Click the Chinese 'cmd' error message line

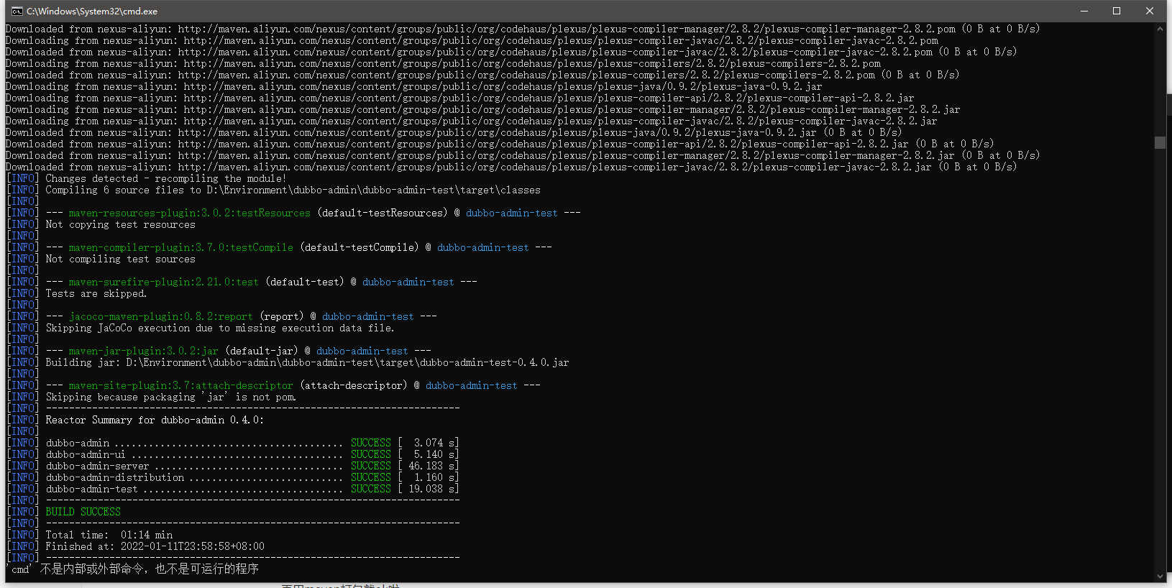(132, 569)
